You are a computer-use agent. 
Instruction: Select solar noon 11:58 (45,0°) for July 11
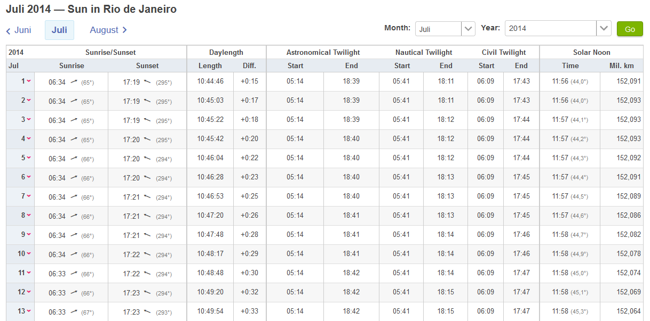point(570,273)
